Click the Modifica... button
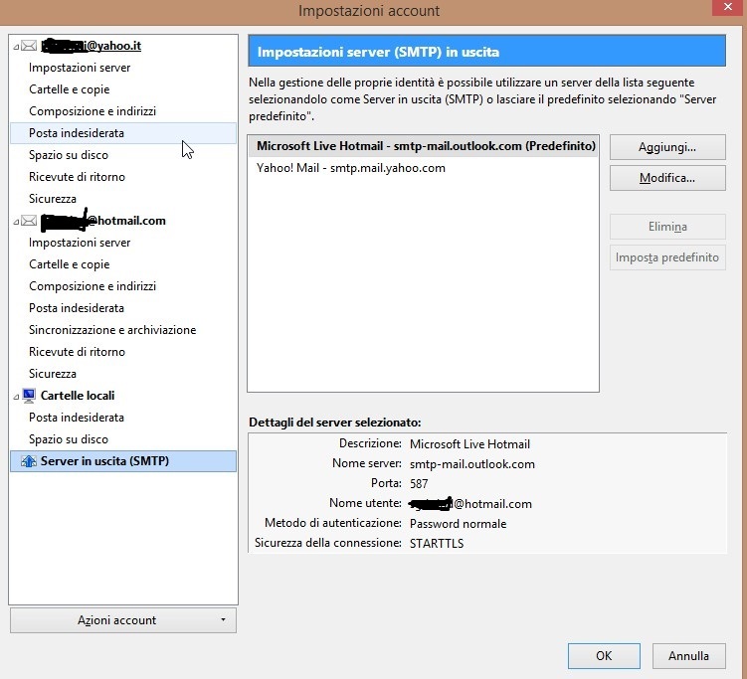 click(667, 178)
